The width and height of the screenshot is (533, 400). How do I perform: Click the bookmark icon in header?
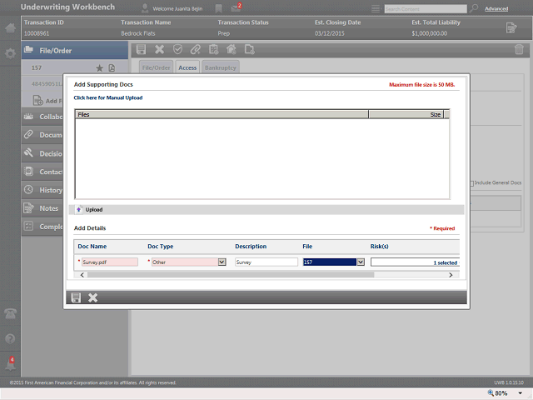[218, 8]
